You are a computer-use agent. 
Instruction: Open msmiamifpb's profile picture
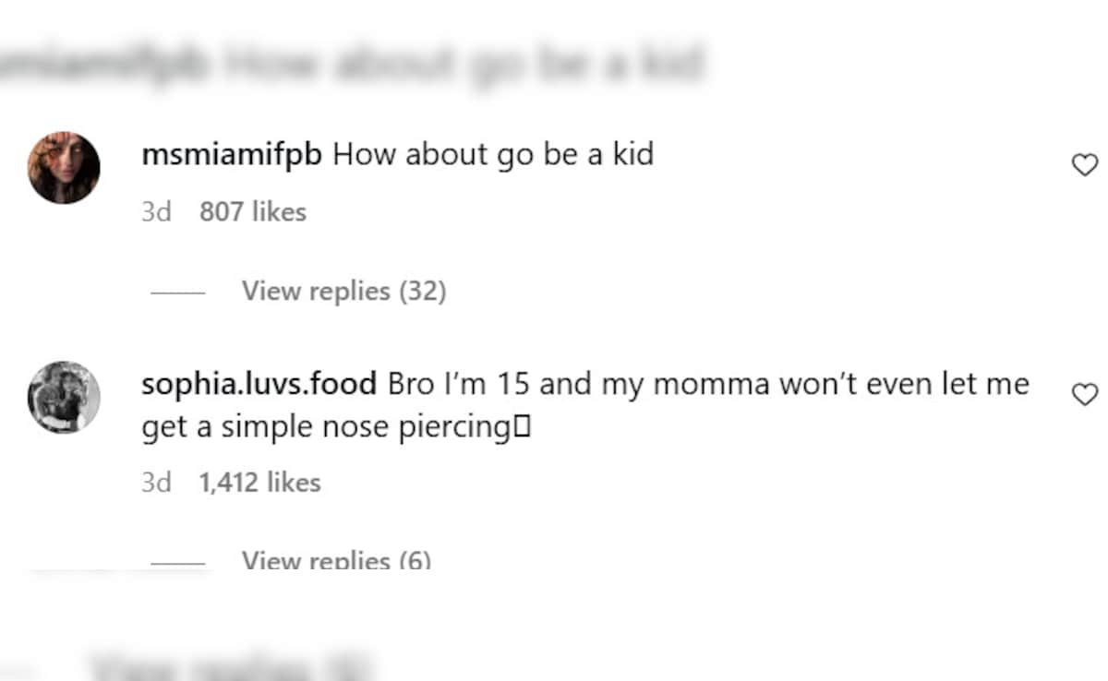(x=64, y=167)
